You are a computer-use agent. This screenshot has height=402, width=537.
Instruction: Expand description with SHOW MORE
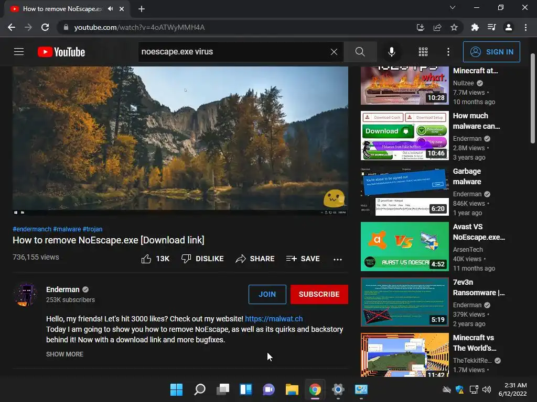pos(65,354)
